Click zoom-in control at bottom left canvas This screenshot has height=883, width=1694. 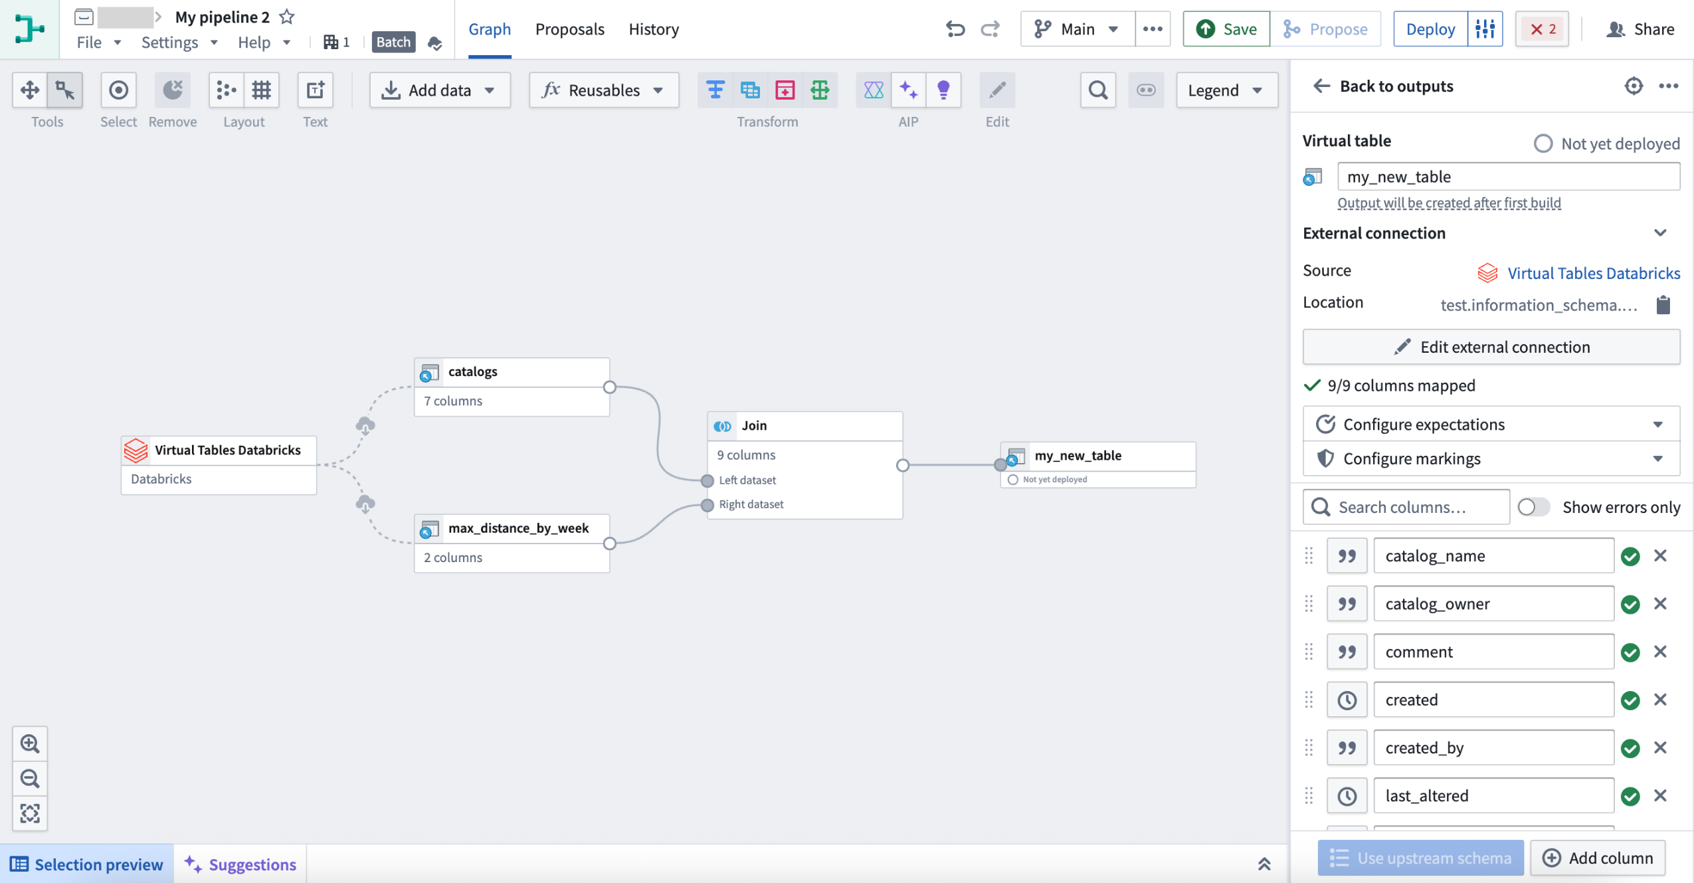(30, 743)
